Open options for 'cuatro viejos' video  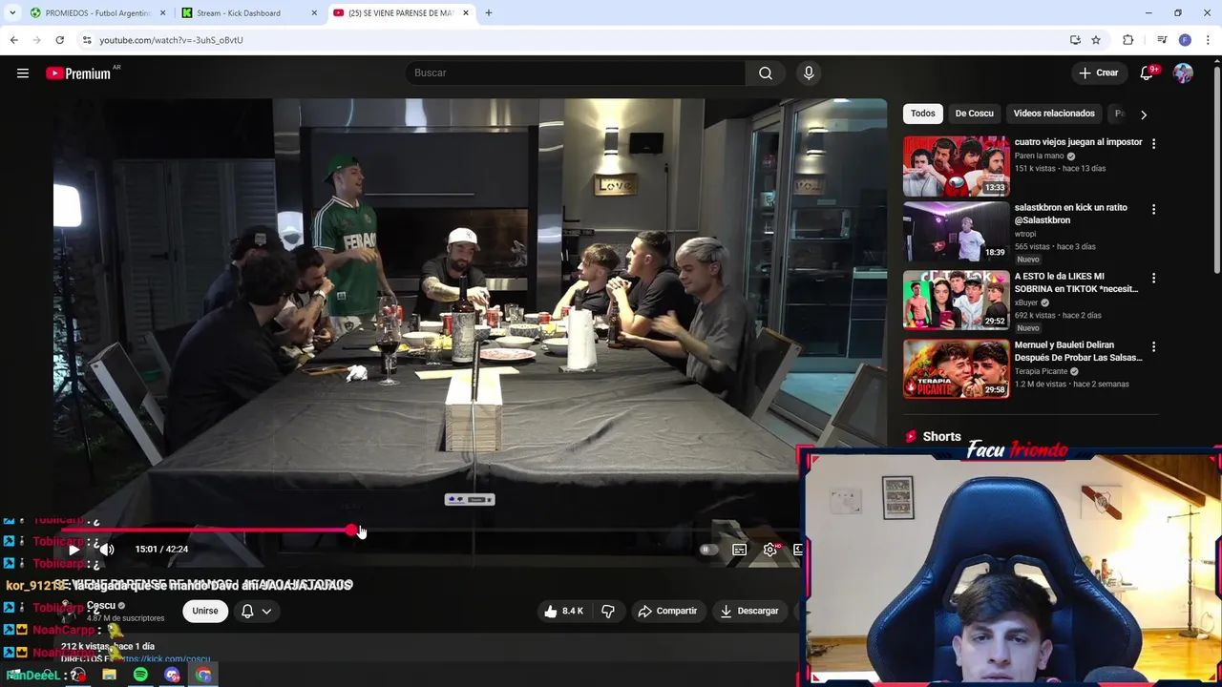pyautogui.click(x=1153, y=144)
